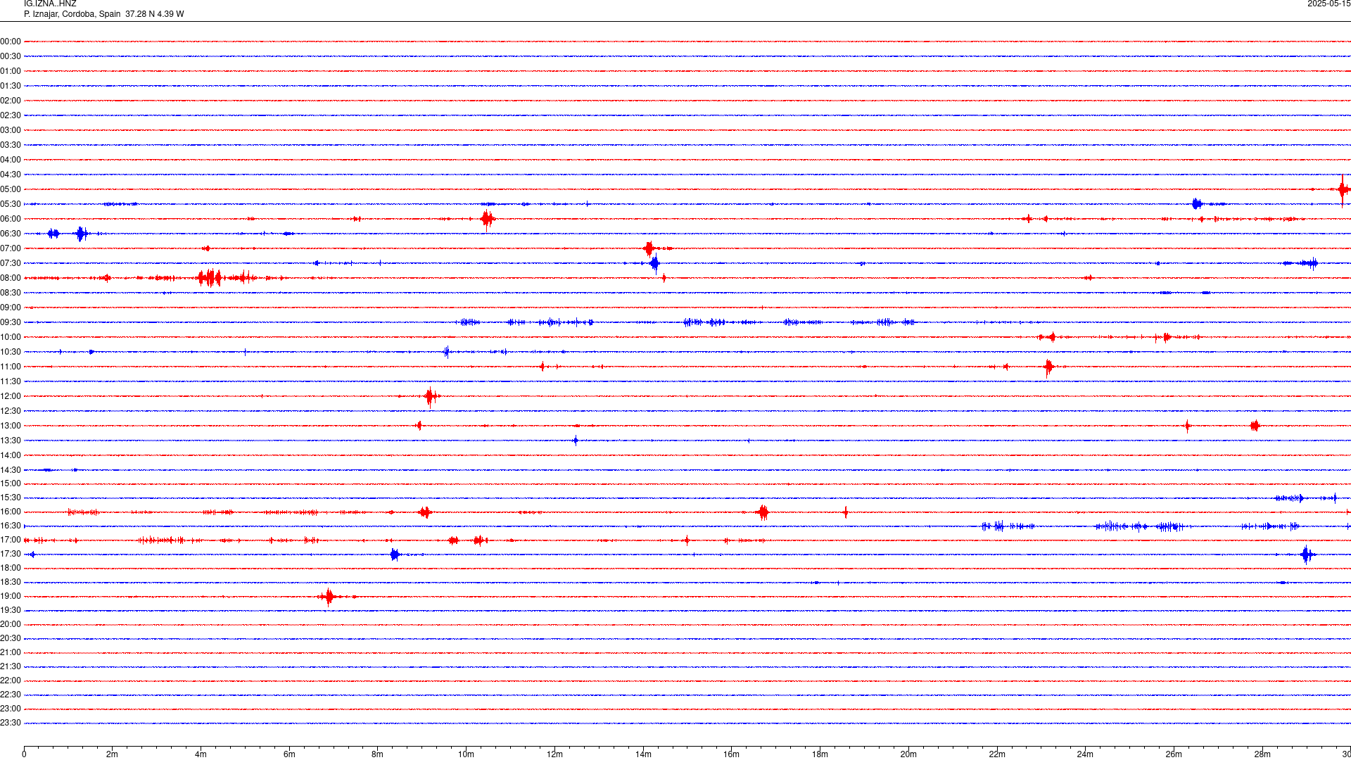This screenshot has height=760, width=1351.
Task: Pick the 20:00 trace time label
Action: pos(11,624)
